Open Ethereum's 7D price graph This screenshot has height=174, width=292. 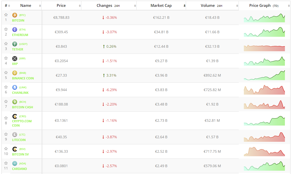264,32
